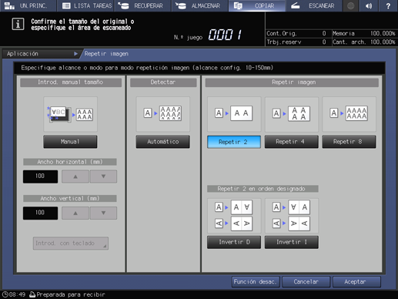Go back to the Aplicación breadcrumb
The height and width of the screenshot is (299, 398).
click(41, 54)
